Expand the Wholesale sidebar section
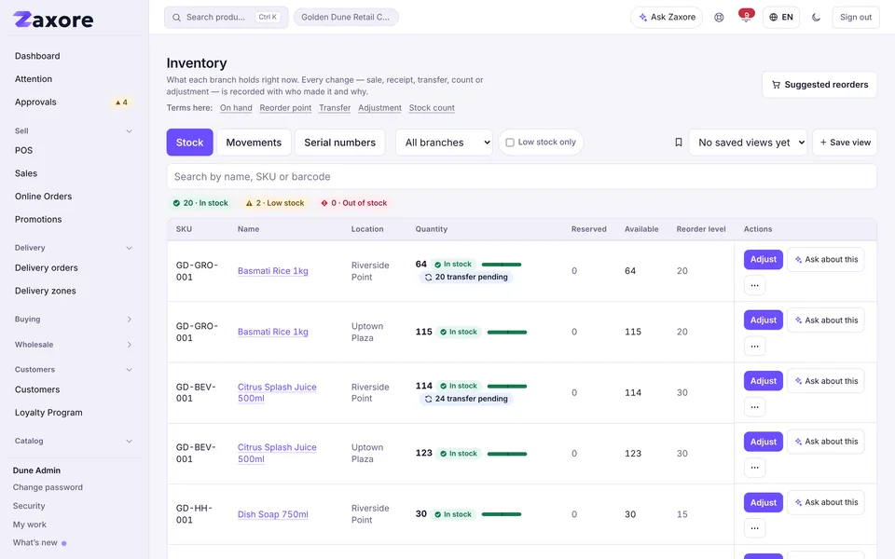Viewport: 895px width, 559px height. [x=73, y=345]
